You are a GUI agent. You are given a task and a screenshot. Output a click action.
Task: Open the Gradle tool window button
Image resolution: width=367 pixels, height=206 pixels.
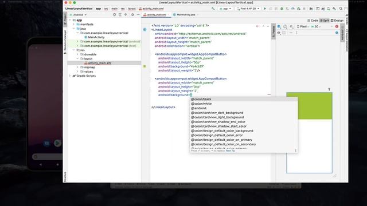point(346,20)
